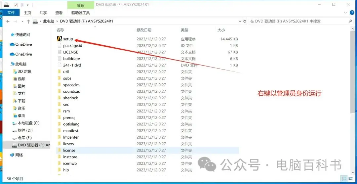Sort by the 名称 column header

point(60,30)
